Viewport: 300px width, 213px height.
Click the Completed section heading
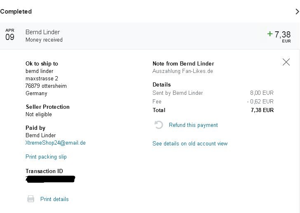tap(16, 12)
